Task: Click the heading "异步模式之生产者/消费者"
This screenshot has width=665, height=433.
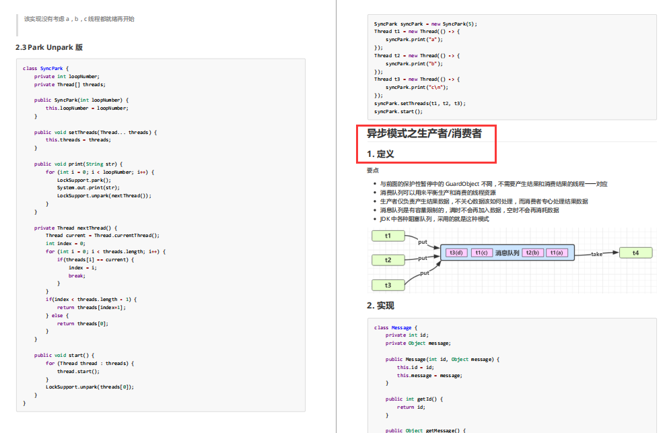Action: pyautogui.click(x=424, y=133)
